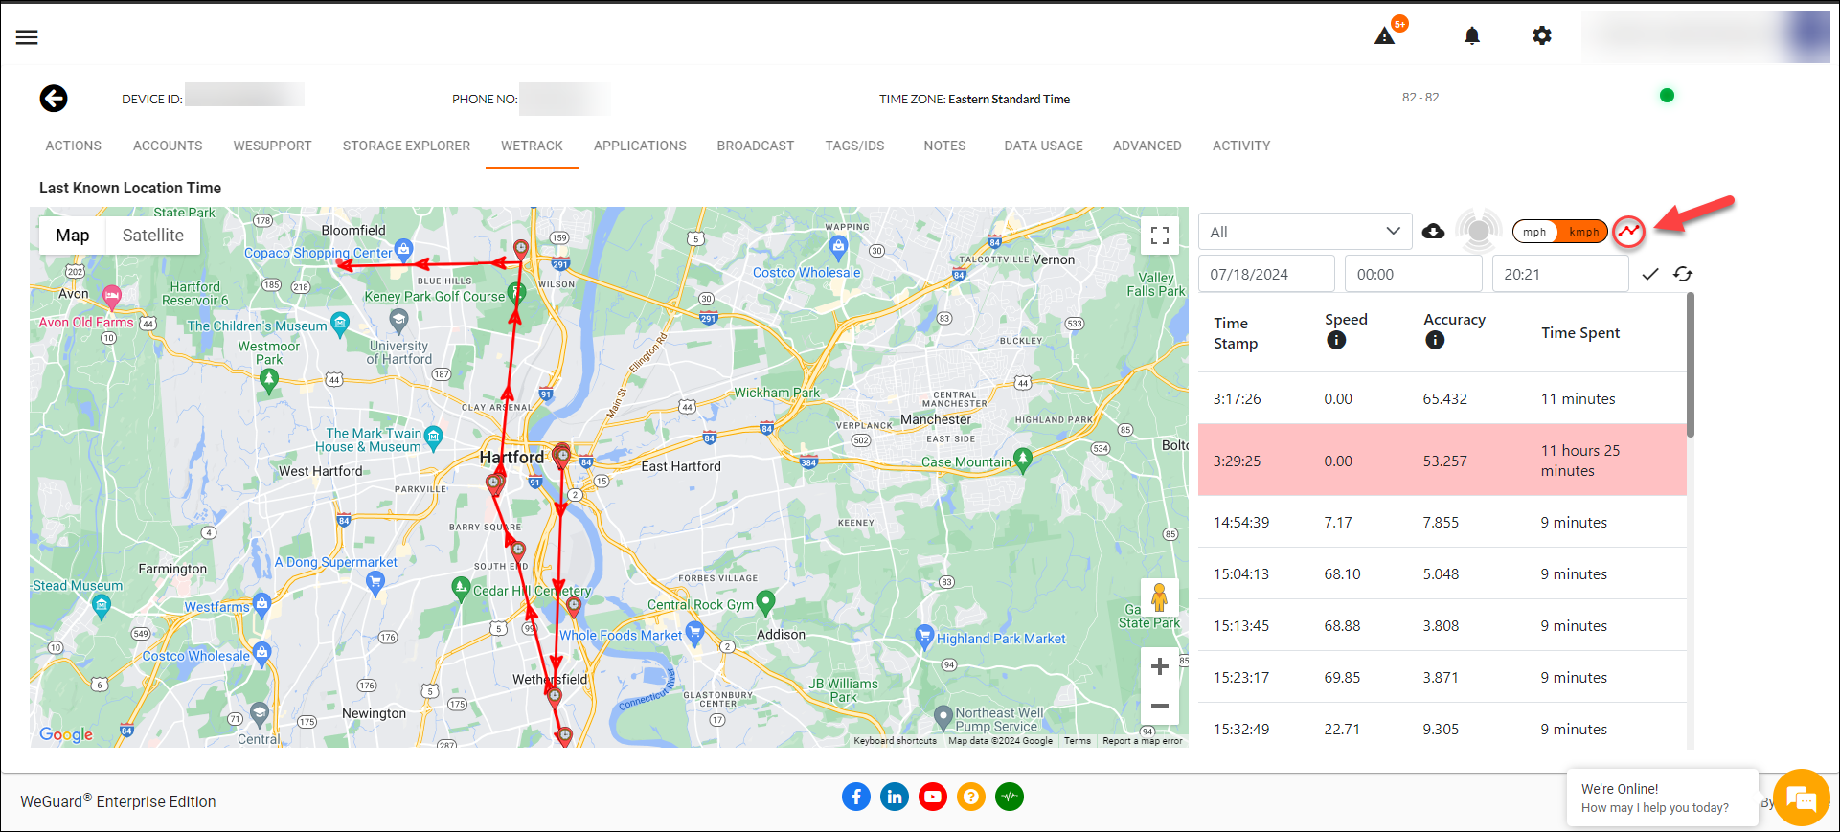This screenshot has height=832, width=1840.
Task: Open the green status pulse icon
Action: [x=1010, y=797]
